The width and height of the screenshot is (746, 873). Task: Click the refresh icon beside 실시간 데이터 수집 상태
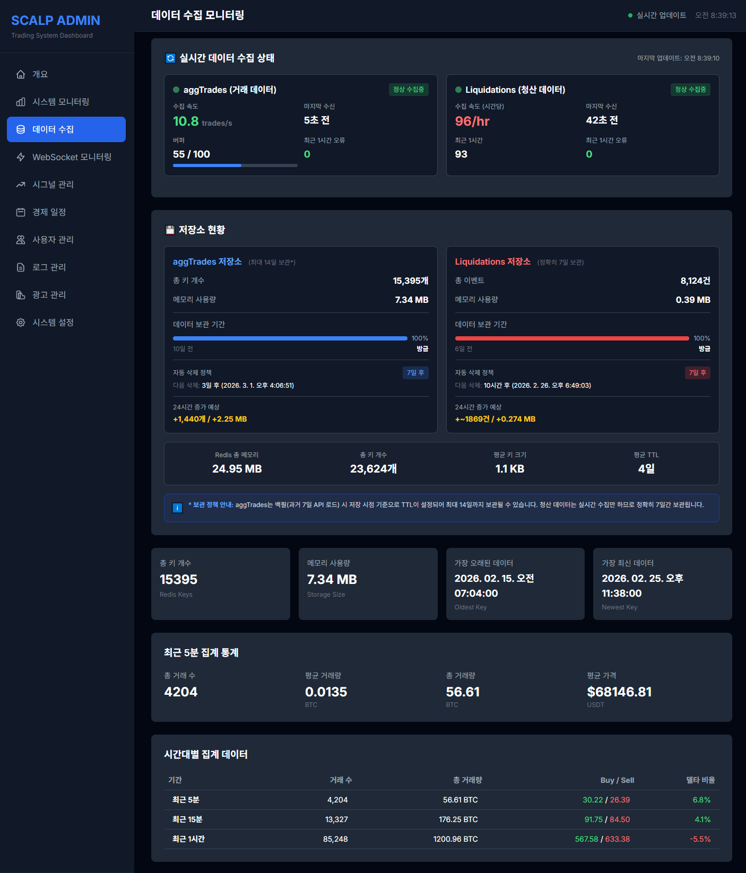tap(170, 58)
